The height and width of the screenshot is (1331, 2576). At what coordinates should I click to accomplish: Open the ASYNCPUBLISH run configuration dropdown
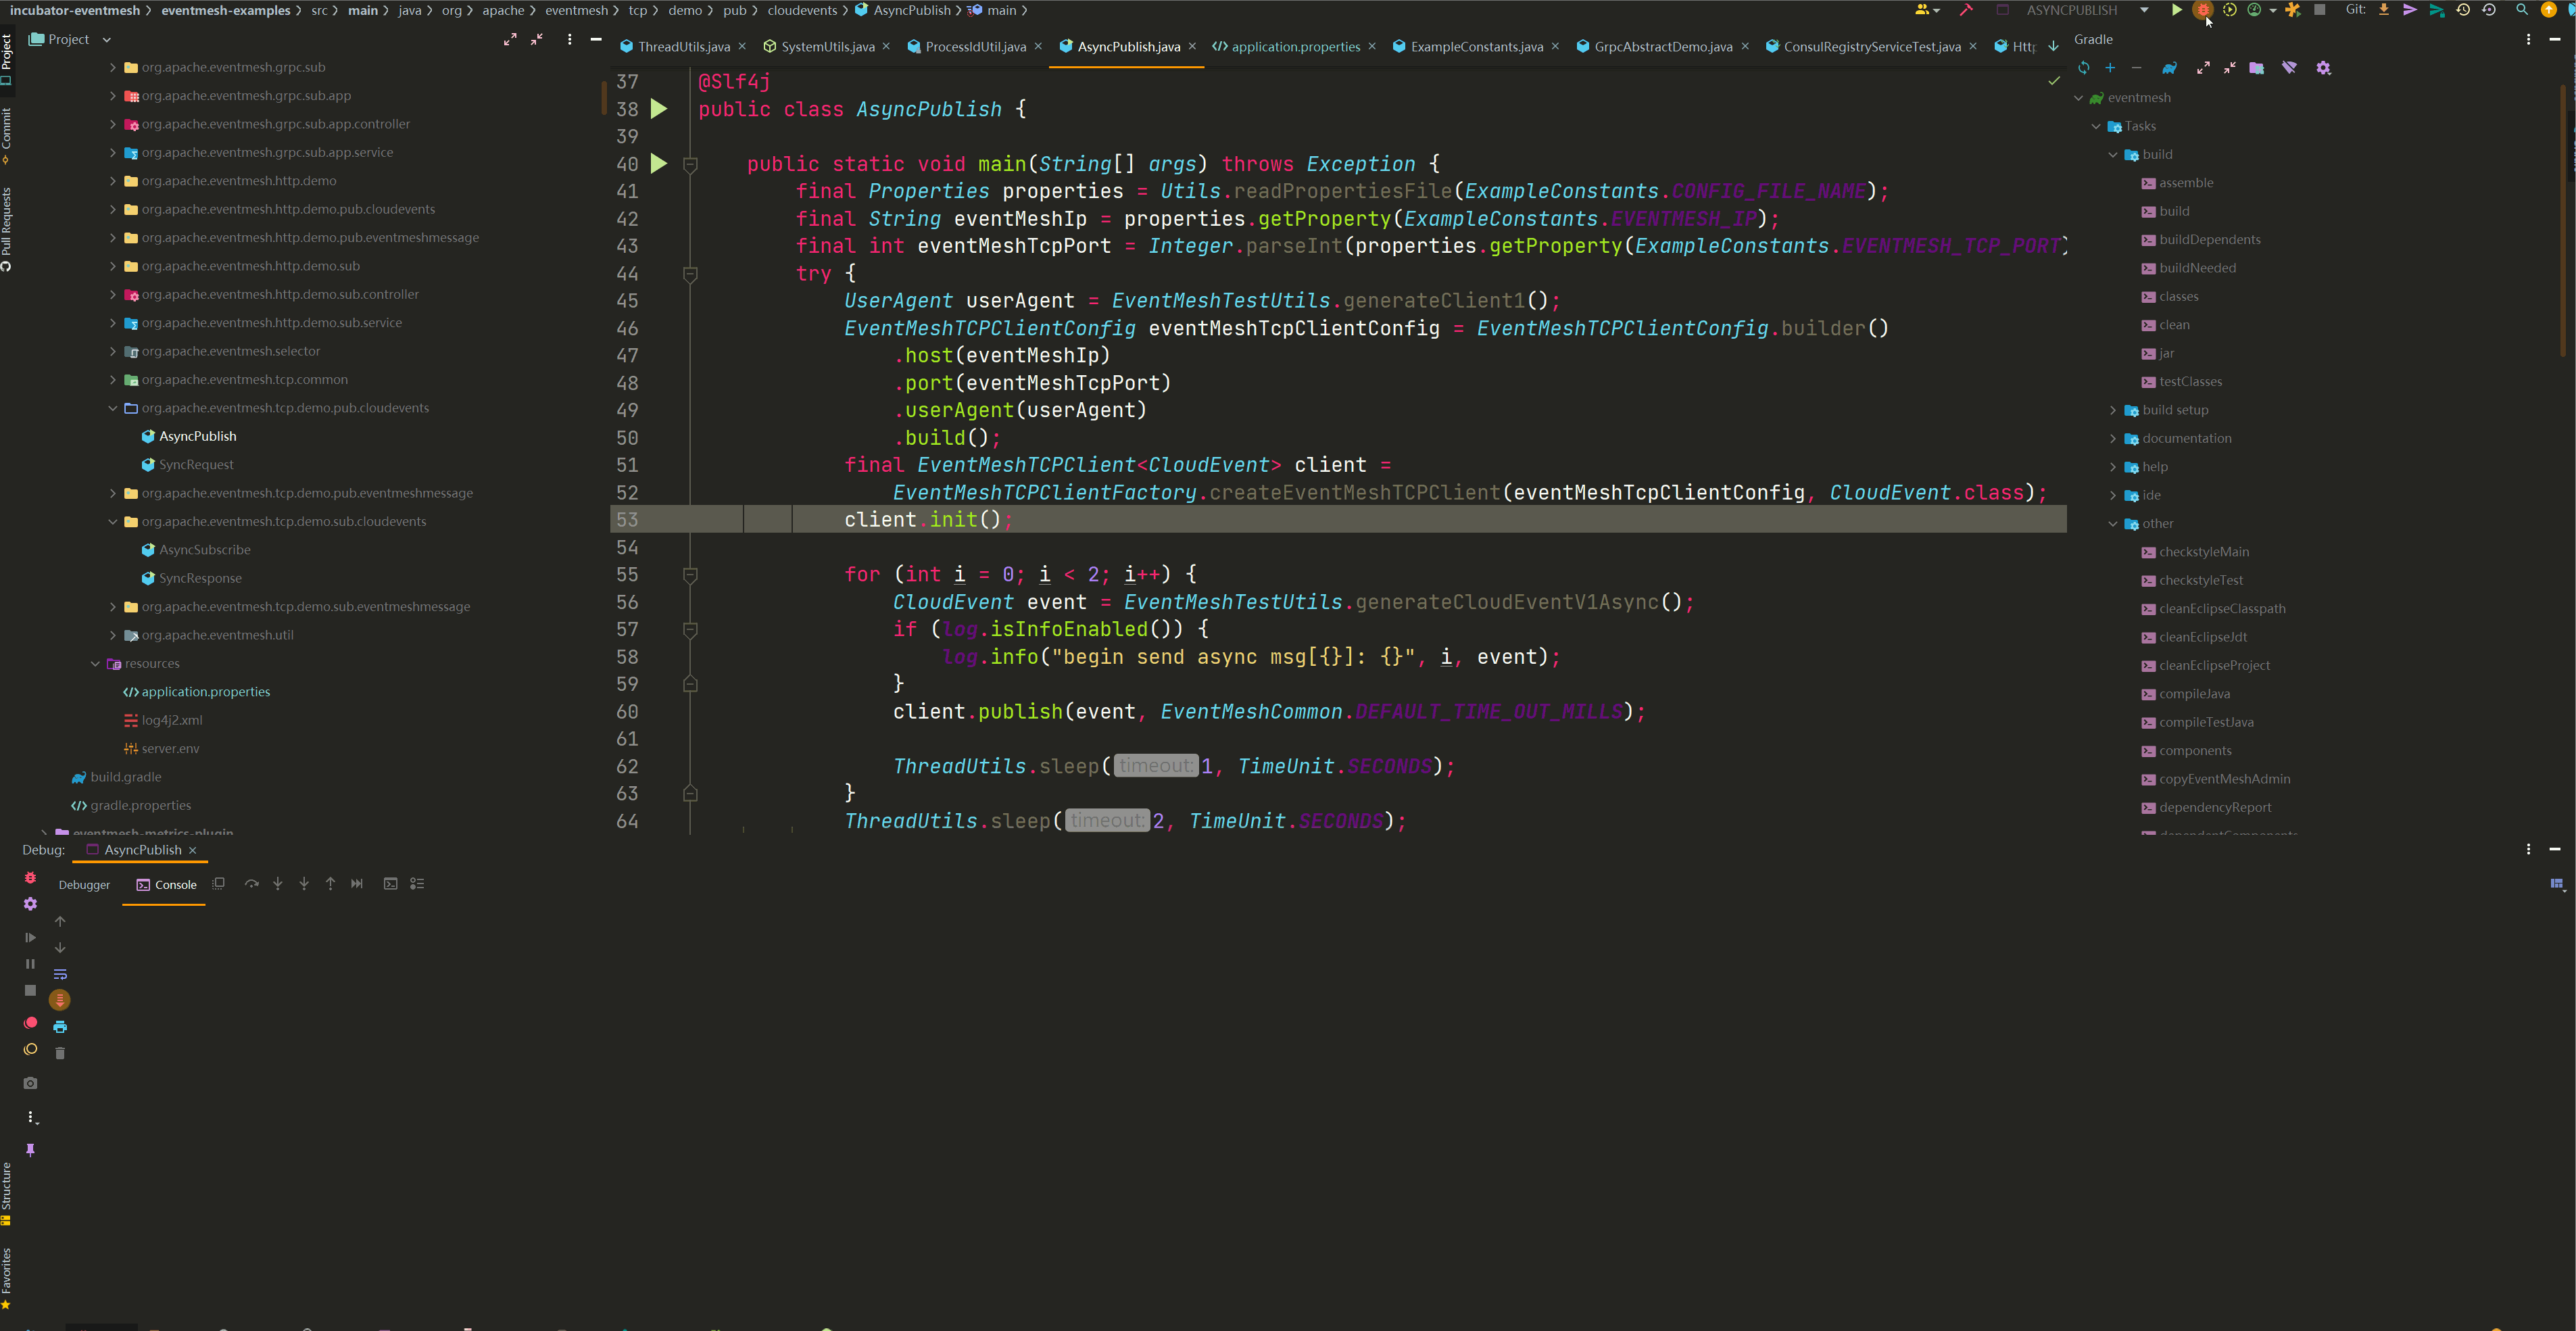click(2144, 10)
